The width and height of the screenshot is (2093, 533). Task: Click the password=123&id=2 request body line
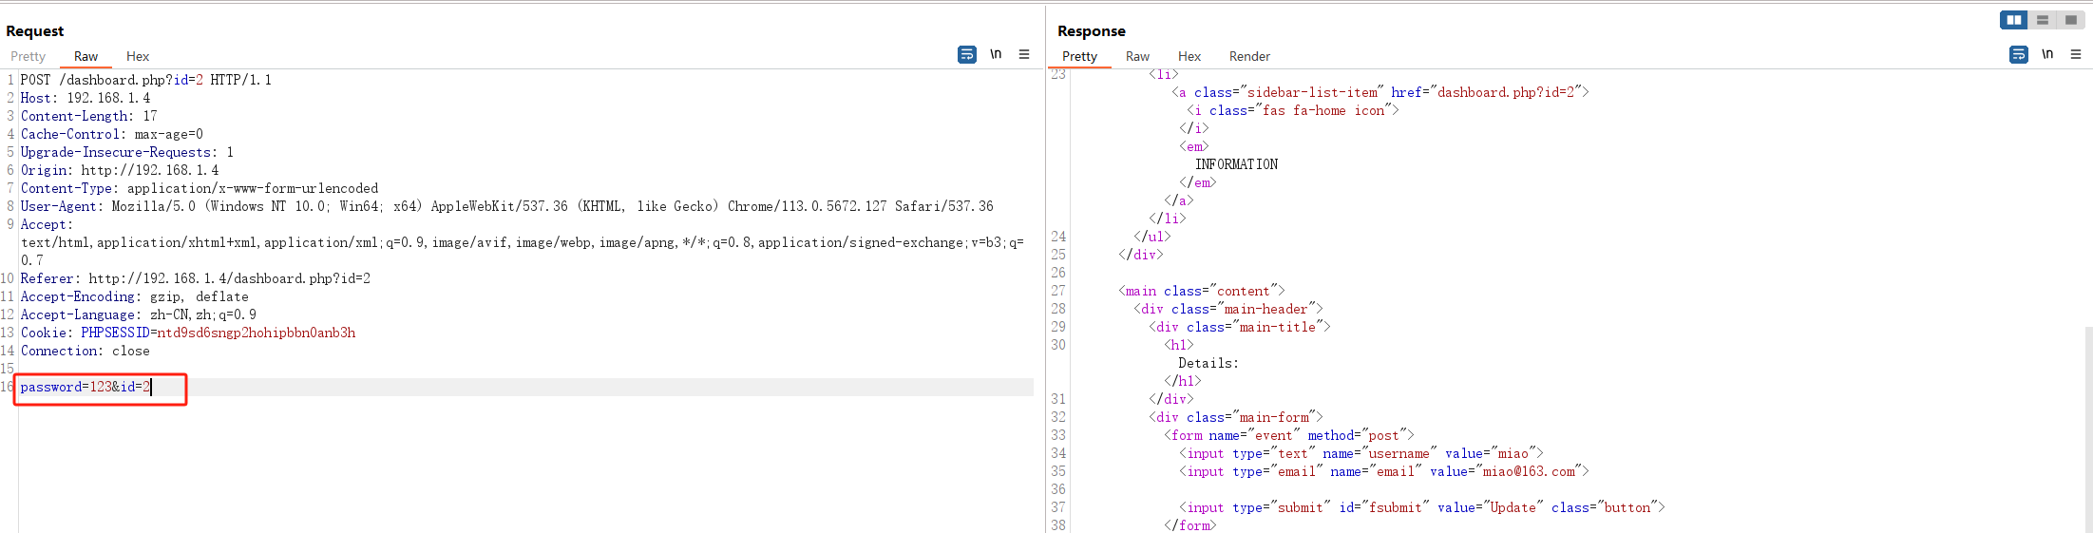86,387
